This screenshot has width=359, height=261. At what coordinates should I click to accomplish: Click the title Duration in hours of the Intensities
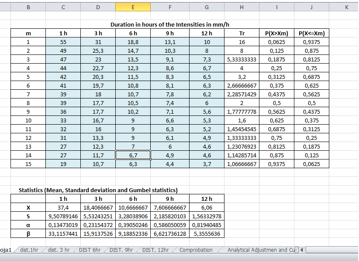click(172, 24)
